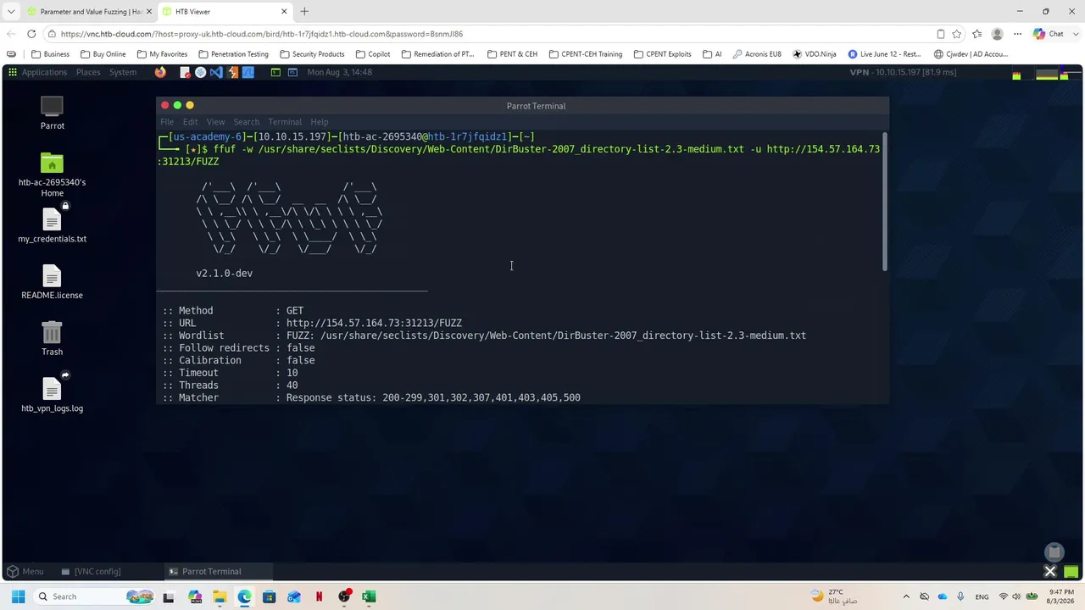Open Microsoft Store from Windows taskbar
The width and height of the screenshot is (1085, 610).
point(270,596)
